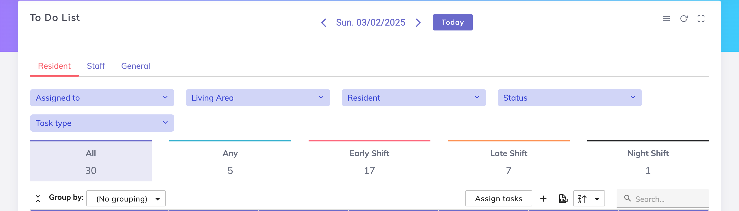
Task: Collapse rows with the collapse-all icon
Action: point(38,198)
